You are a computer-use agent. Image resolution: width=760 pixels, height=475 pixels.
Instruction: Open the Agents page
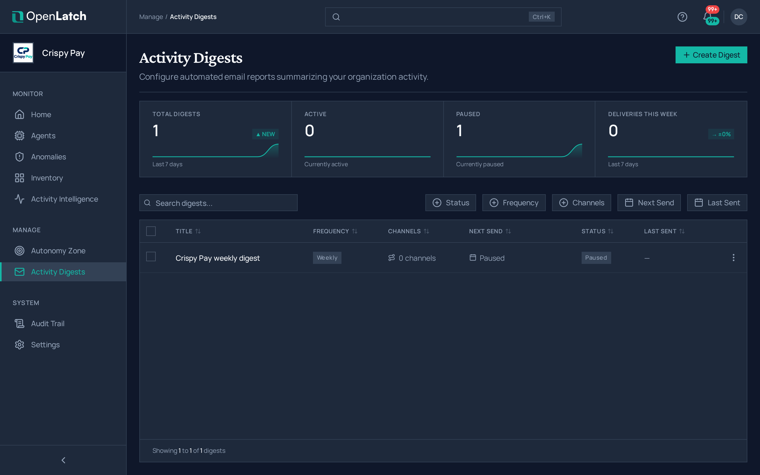[x=63, y=136]
